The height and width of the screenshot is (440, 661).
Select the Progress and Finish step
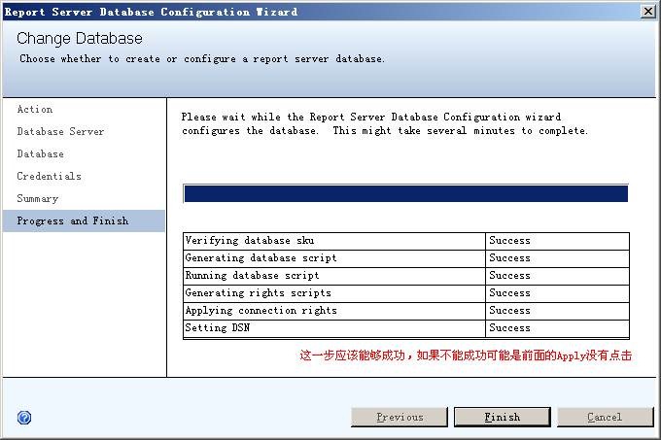(73, 221)
